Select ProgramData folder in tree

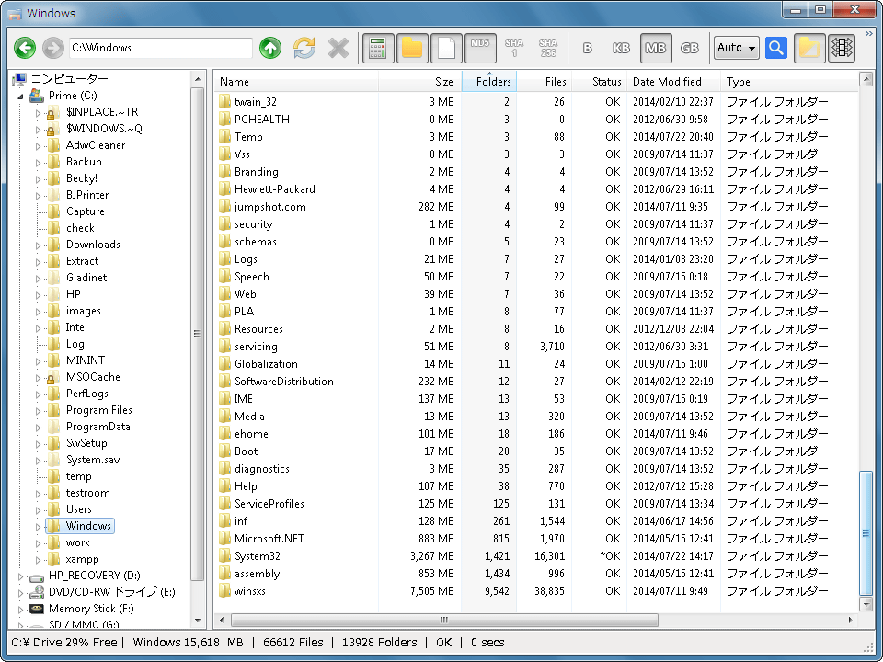98,426
